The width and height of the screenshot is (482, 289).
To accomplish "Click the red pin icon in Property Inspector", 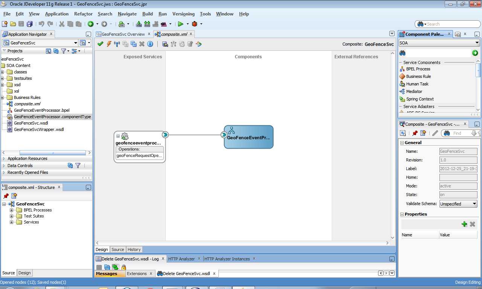I will tap(415, 133).
